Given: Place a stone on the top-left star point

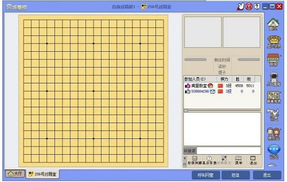Looking at the screenshot, I should (47, 44).
